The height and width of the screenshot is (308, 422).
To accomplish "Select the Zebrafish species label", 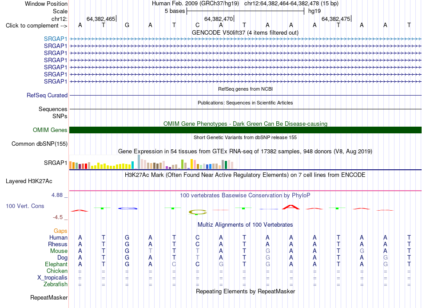I will pyautogui.click(x=56, y=284).
